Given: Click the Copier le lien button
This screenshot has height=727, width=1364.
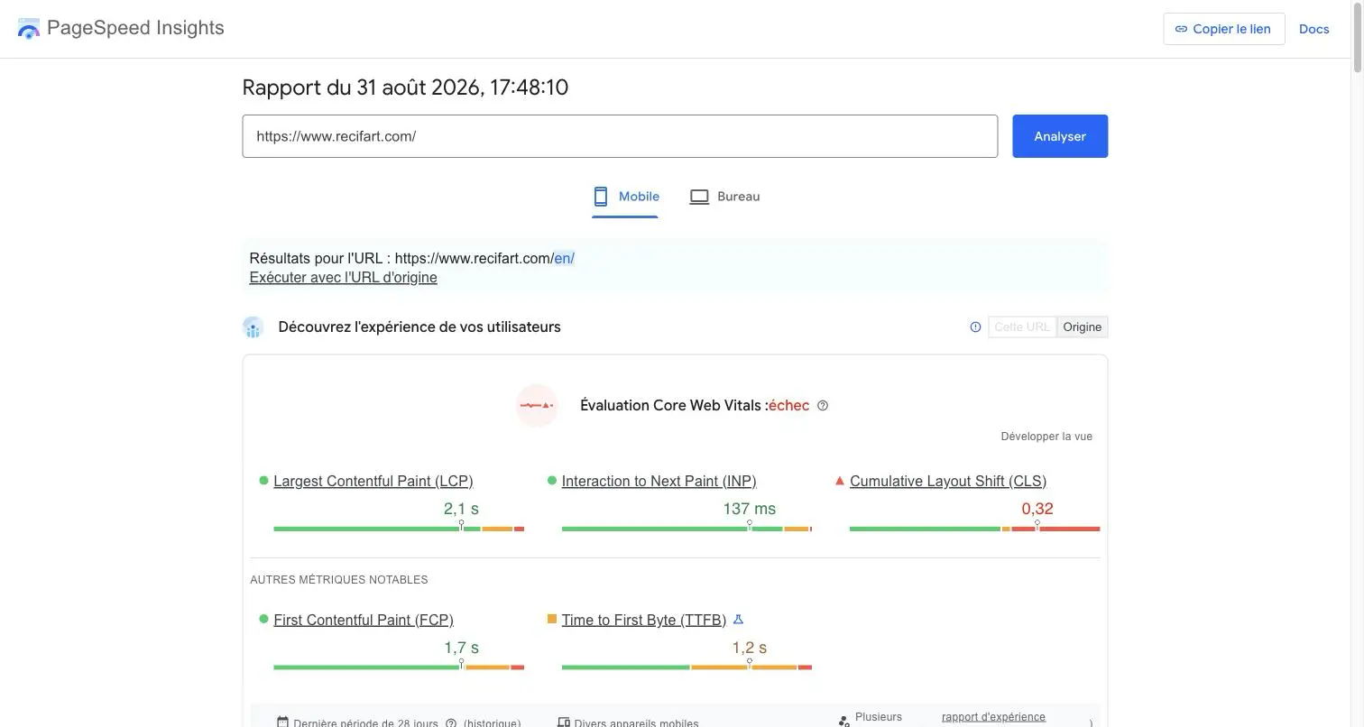Looking at the screenshot, I should [1224, 29].
